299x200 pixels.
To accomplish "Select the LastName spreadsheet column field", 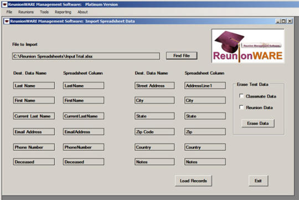I will 84,85.
